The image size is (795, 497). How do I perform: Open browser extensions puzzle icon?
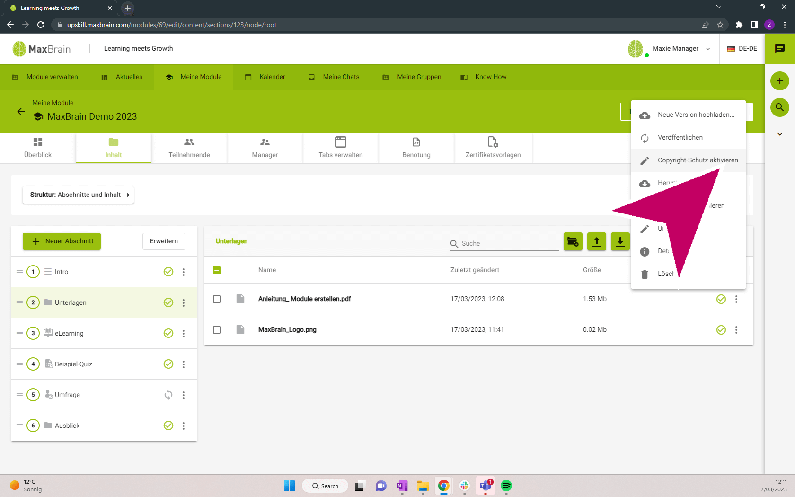click(x=739, y=25)
